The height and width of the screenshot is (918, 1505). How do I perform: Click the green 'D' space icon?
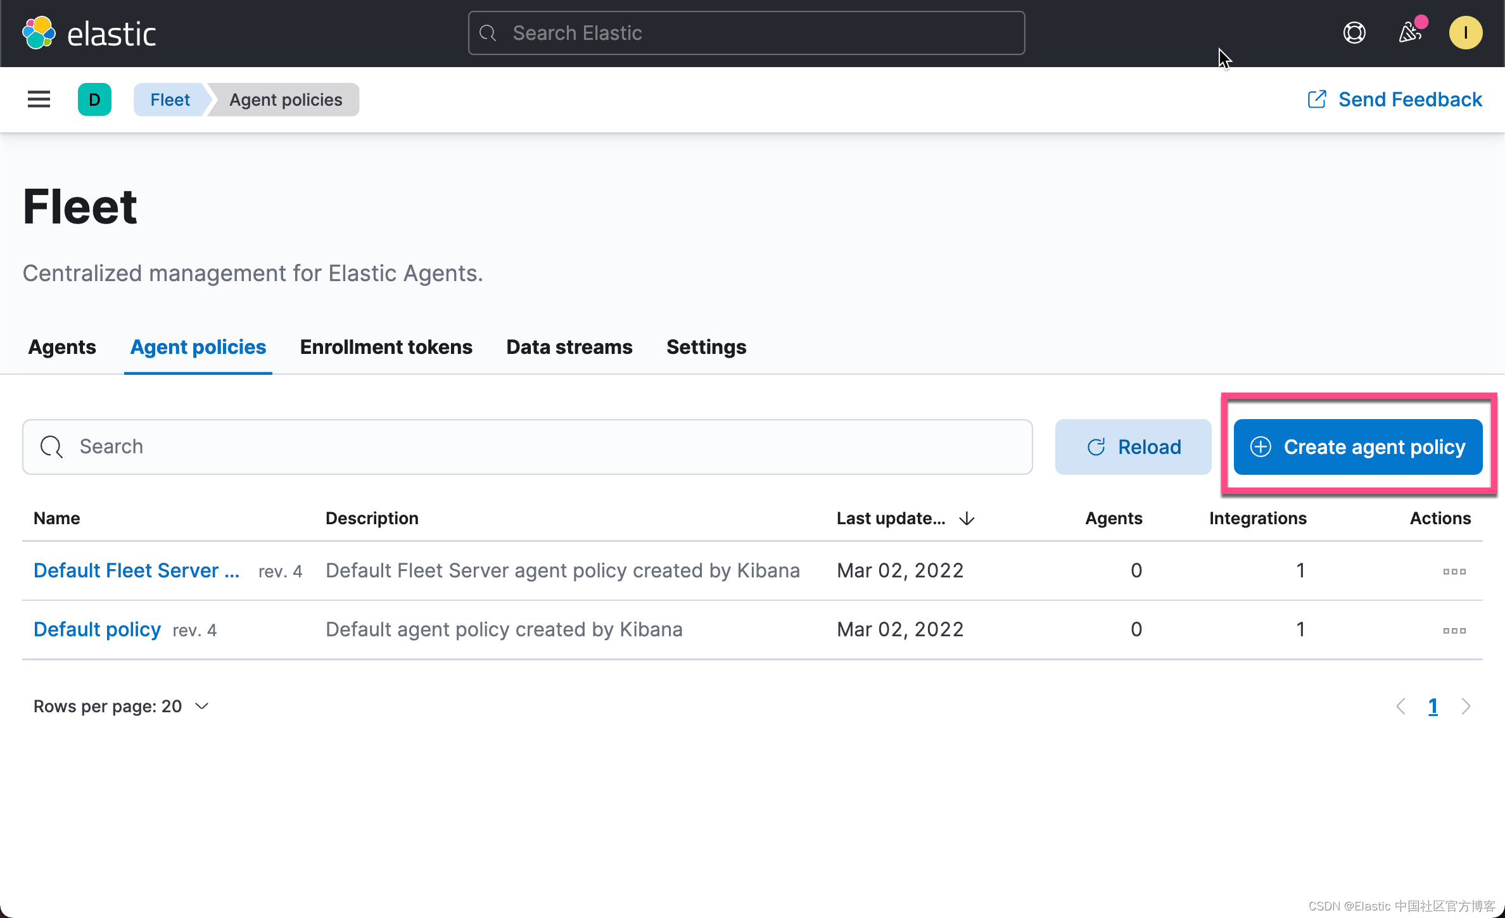click(94, 99)
